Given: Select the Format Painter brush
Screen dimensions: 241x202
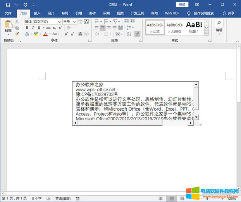Looking at the screenshot, I should click(x=17, y=34).
